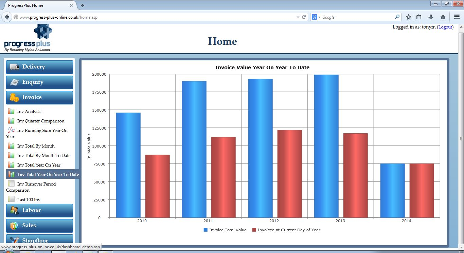Click the red 2011 bar in chart
Image resolution: width=464 pixels, height=253 pixels.
tap(223, 177)
